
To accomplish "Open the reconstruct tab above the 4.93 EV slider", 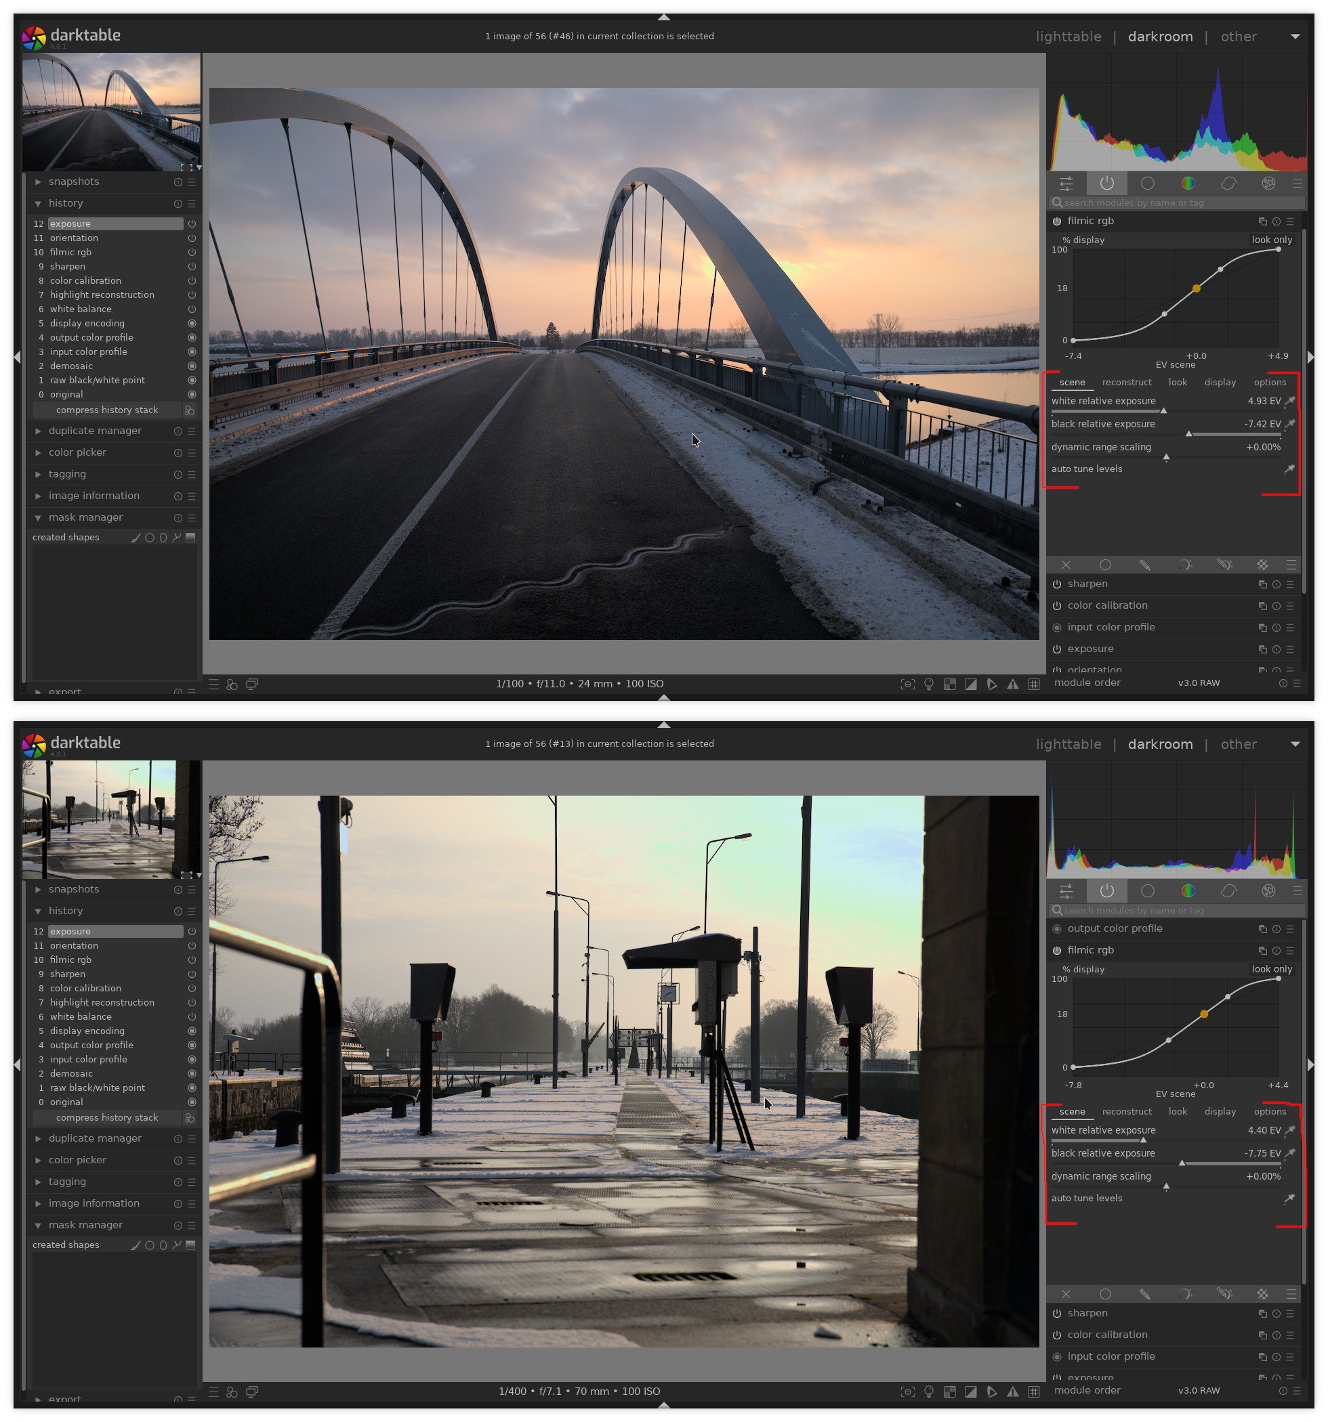I will (x=1126, y=383).
